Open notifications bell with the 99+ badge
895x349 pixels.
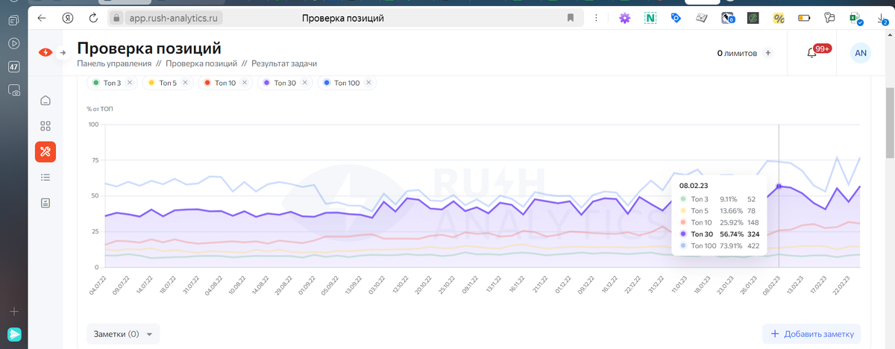pos(813,53)
